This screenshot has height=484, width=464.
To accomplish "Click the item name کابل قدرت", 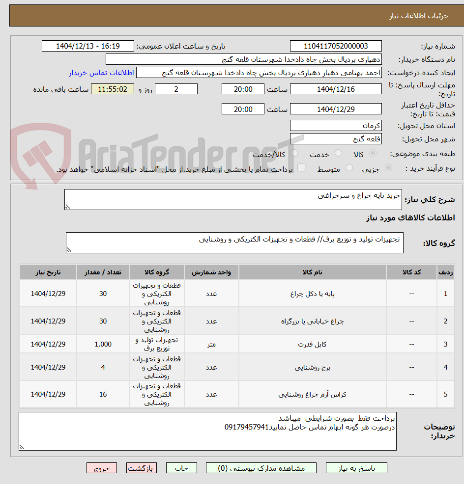I will pyautogui.click(x=313, y=344).
